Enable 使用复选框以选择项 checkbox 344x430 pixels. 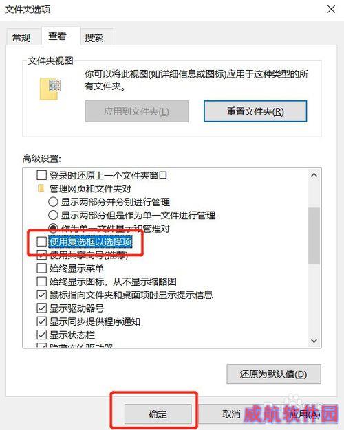click(41, 242)
